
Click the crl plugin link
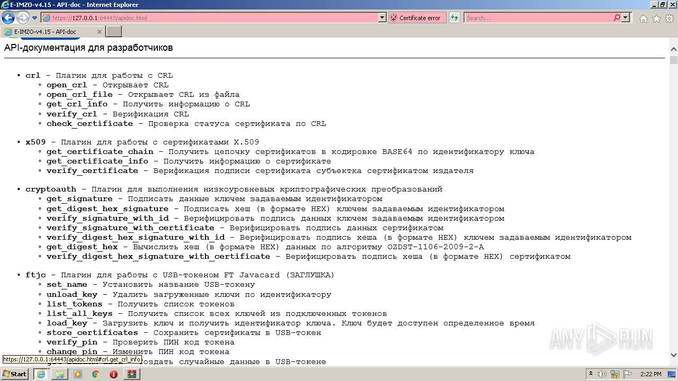click(x=33, y=76)
